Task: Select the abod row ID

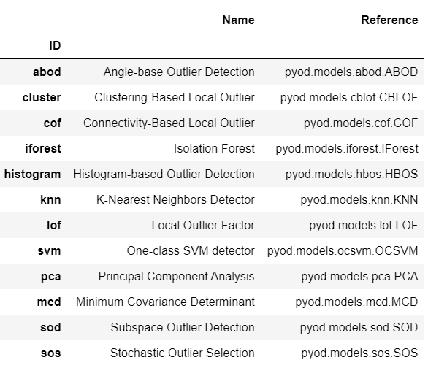Action: pos(47,72)
